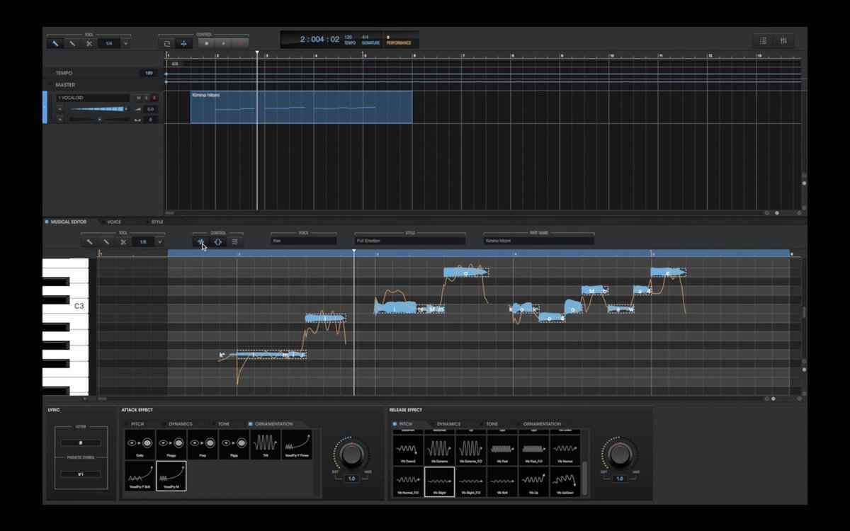Screen dimensions: 850x531
Task: Arm record on the Vocaloid track
Action: click(x=153, y=98)
